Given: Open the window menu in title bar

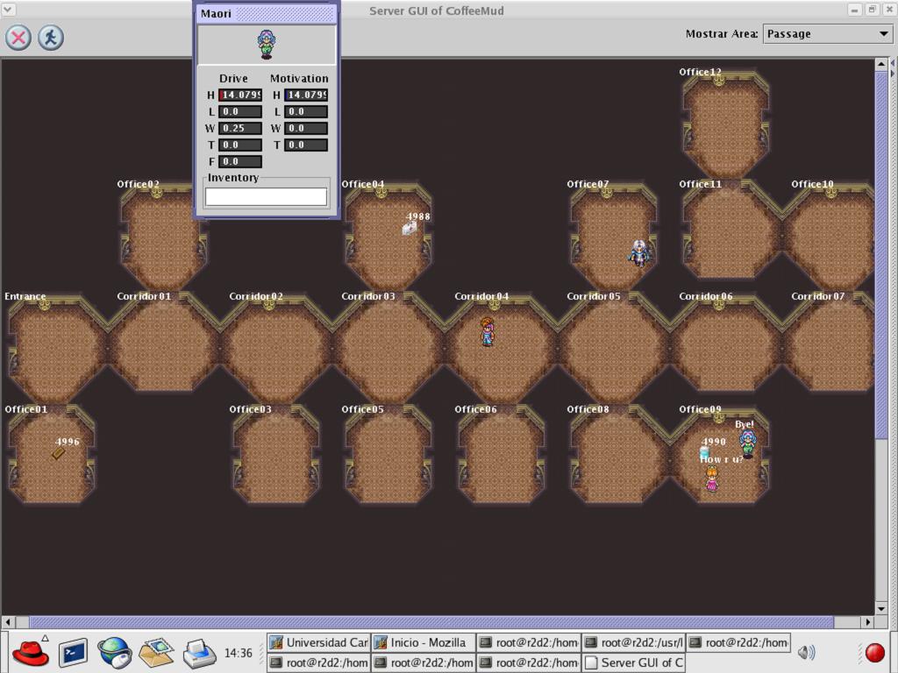Looking at the screenshot, I should [9, 9].
